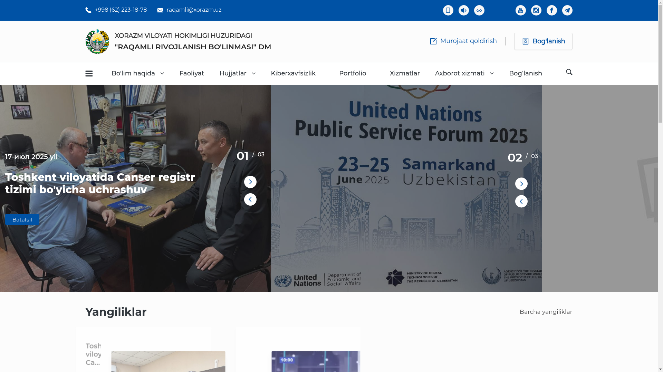Image resolution: width=663 pixels, height=372 pixels.
Task: Go to next slide on slide 02
Action: 521,184
